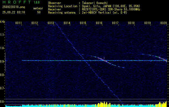The width and height of the screenshot is (169, 107).
Task: Click the Observer field label
Action: (x=55, y=3)
